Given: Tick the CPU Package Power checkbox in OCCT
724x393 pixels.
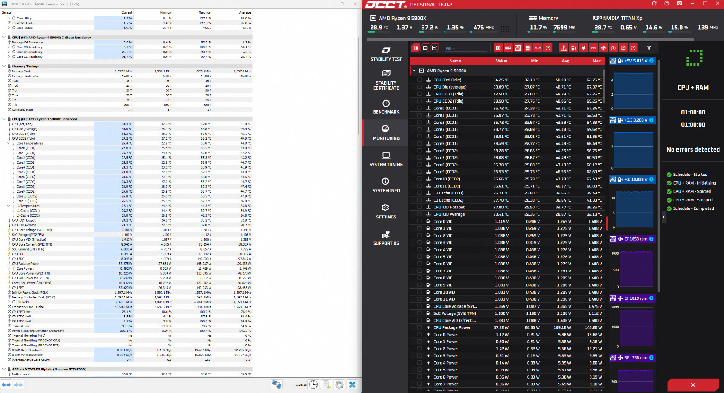Looking at the screenshot, I should pos(419,327).
